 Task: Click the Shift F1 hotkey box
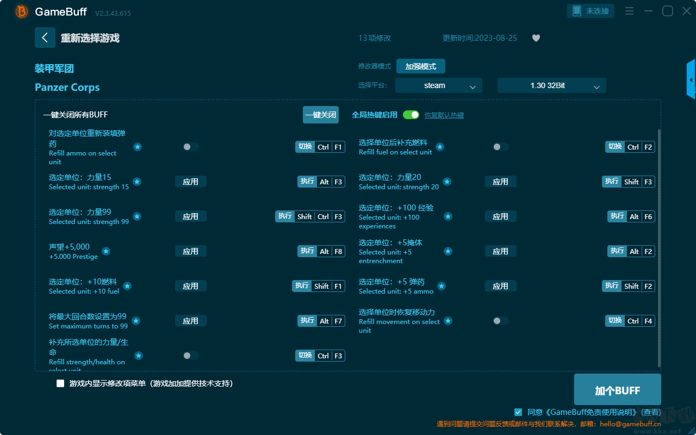319,286
